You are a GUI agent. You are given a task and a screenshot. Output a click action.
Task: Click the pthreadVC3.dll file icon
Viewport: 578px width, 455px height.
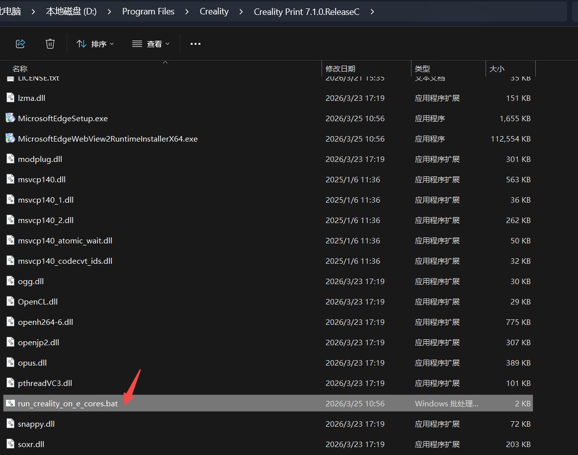[x=10, y=383]
